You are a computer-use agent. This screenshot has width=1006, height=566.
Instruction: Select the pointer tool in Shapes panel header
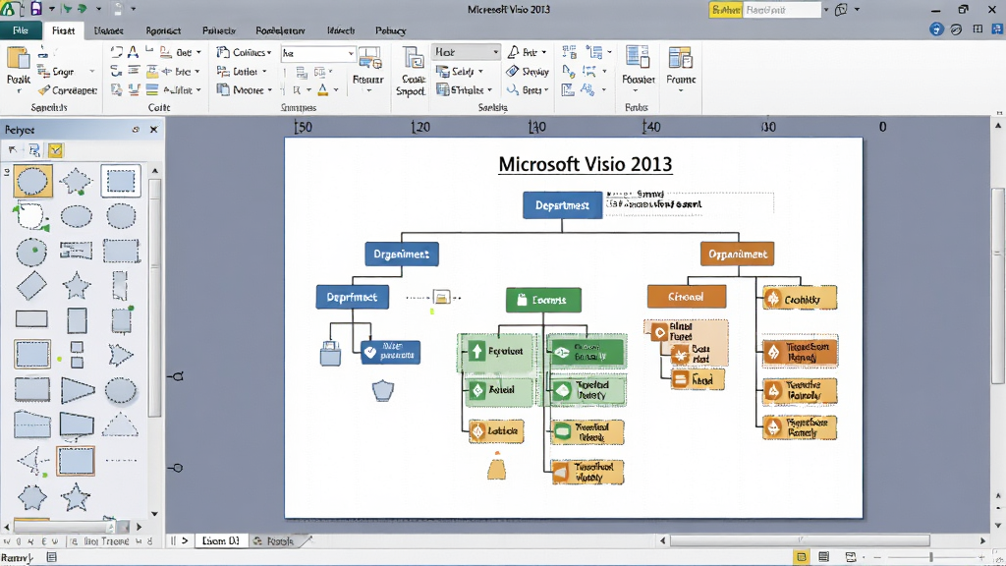pos(13,150)
